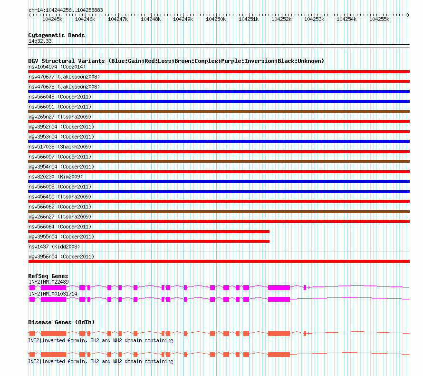Click the 104250k ruler tick label
Screen dimensions: 423x376
(x=216, y=19)
